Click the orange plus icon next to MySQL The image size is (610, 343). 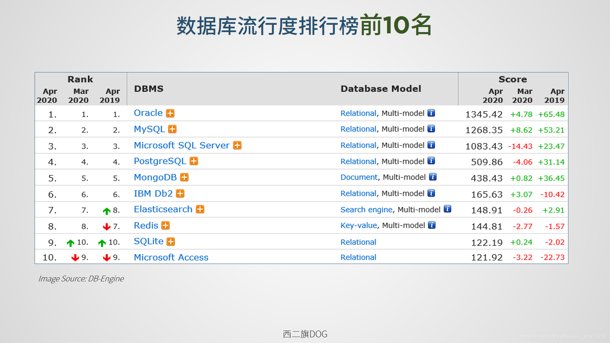click(x=172, y=129)
